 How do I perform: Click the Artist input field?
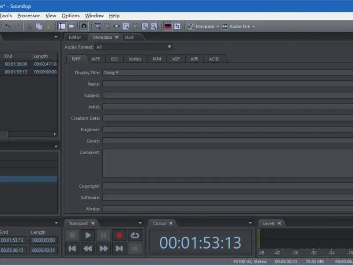point(227,107)
